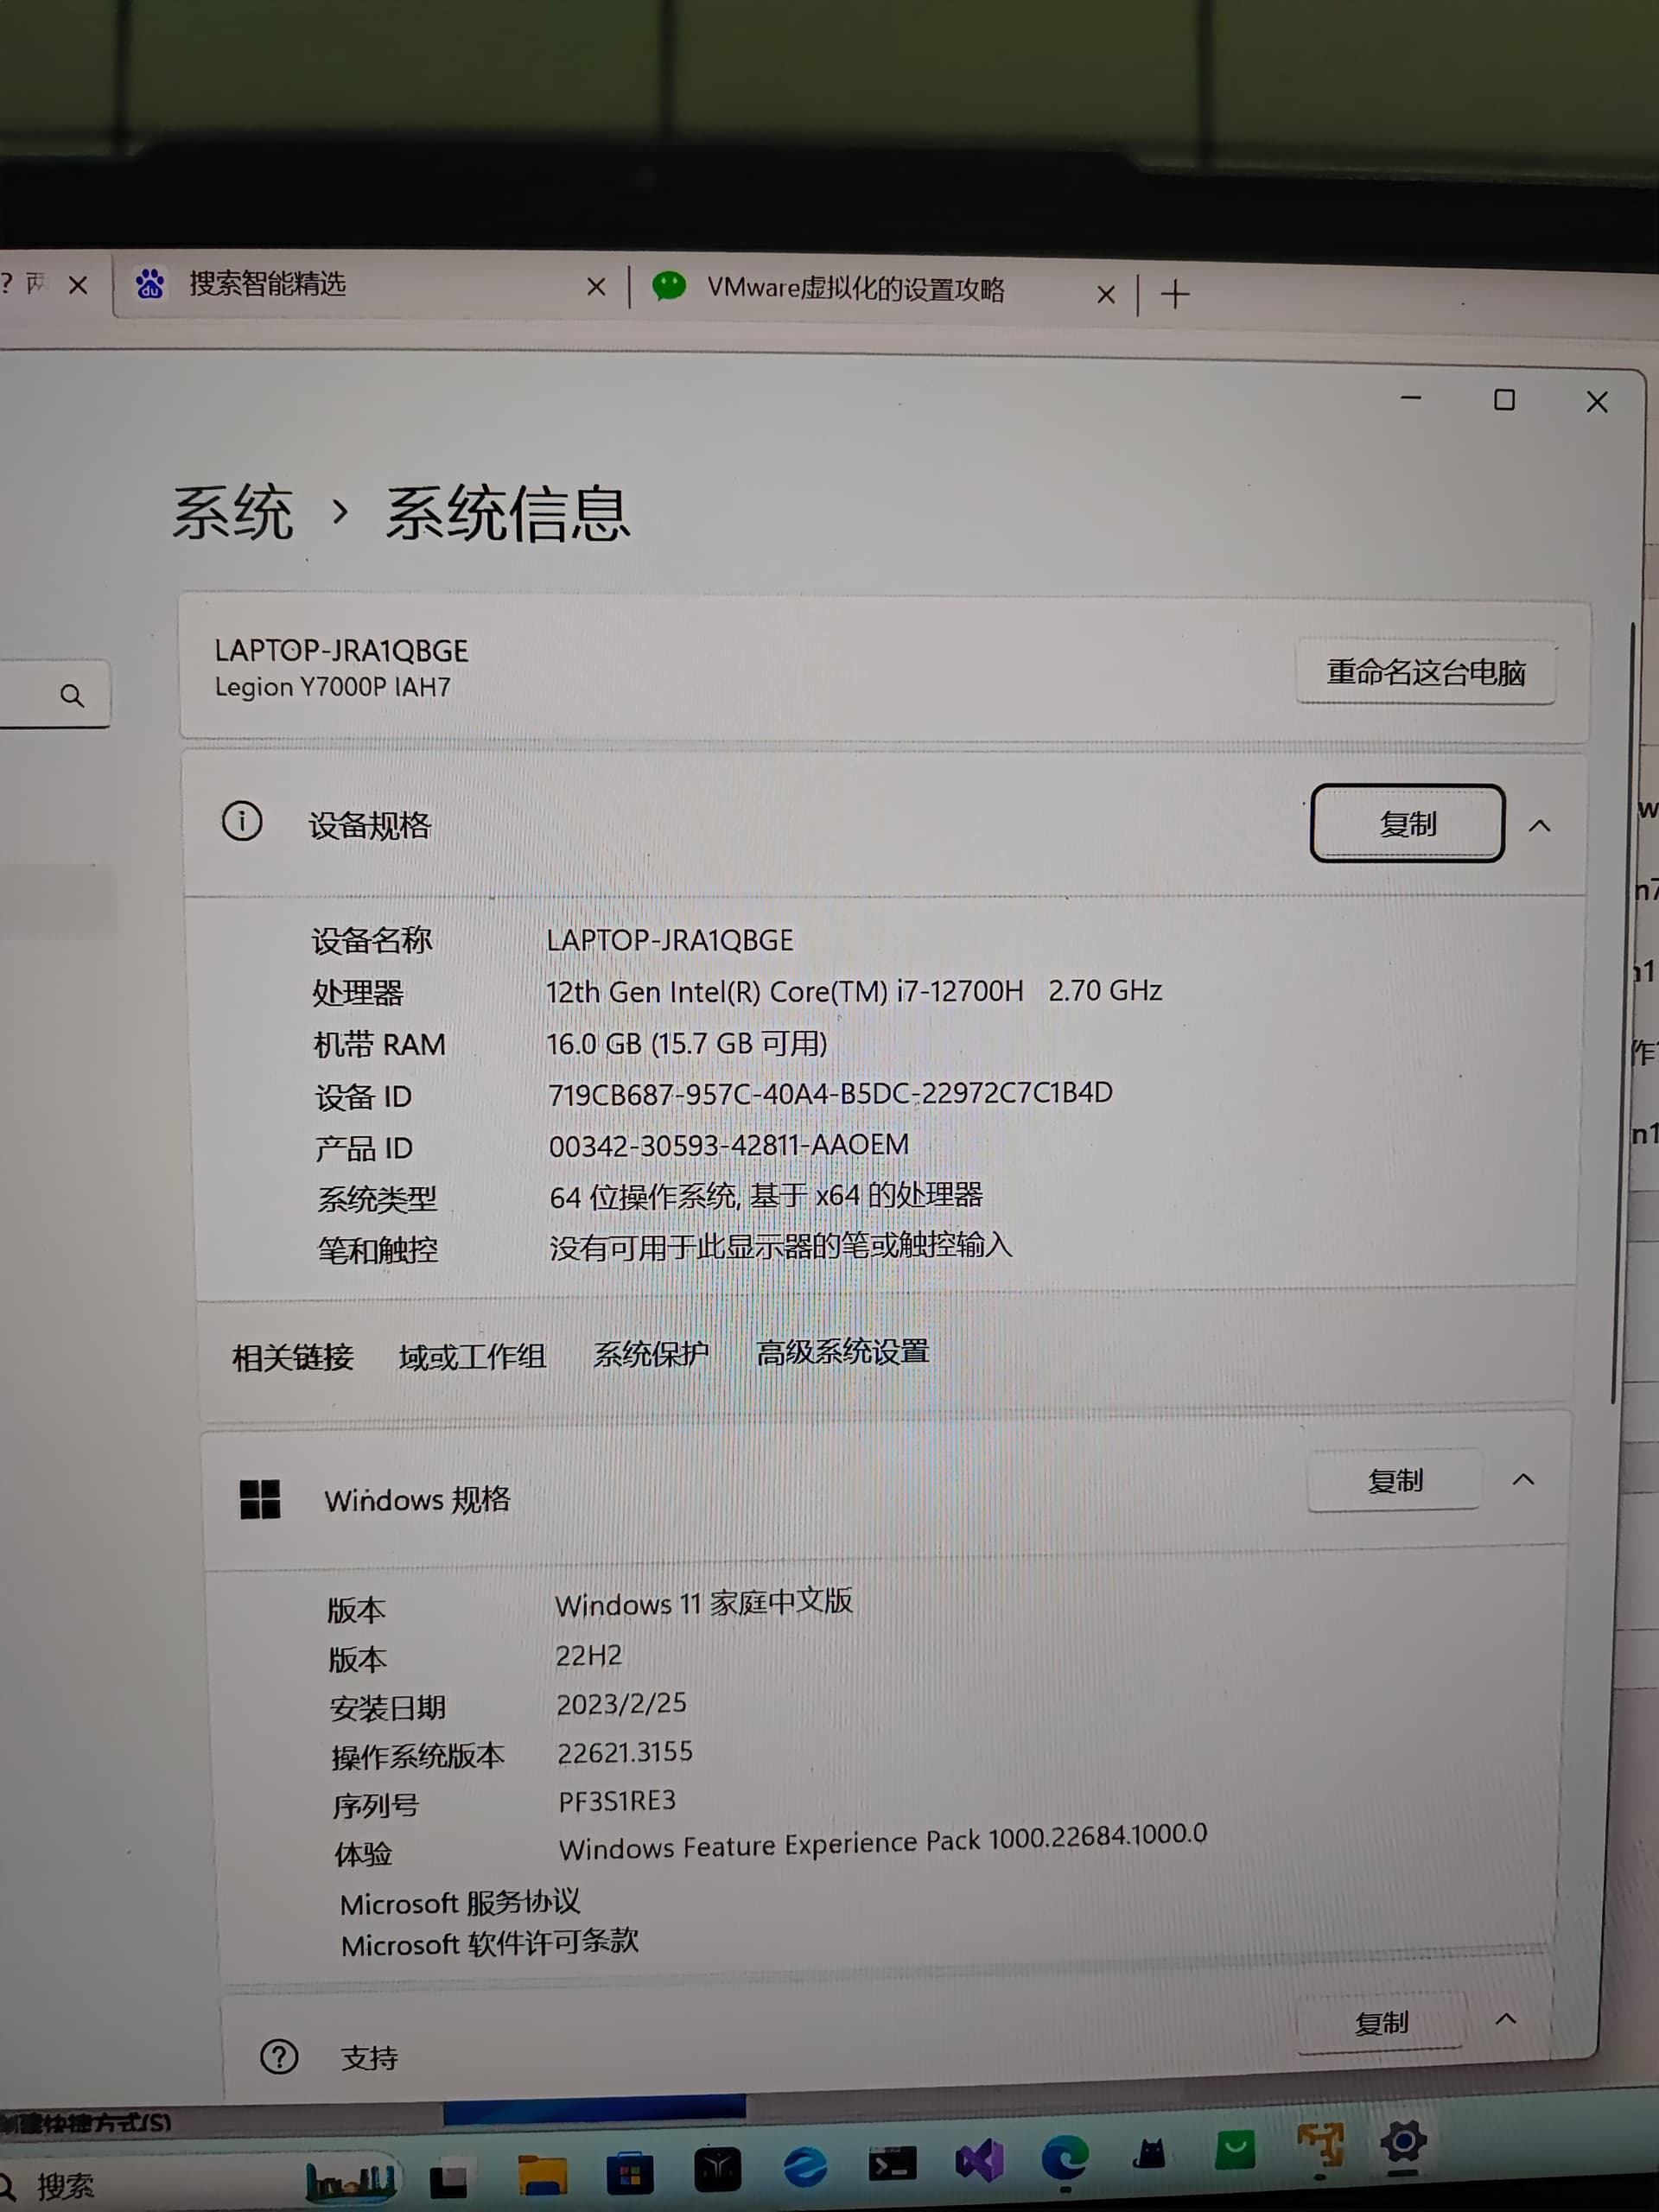Screen dimensions: 1659x2212
Task: Open the Settings gear in the taskbar
Action: pyautogui.click(x=1403, y=2143)
